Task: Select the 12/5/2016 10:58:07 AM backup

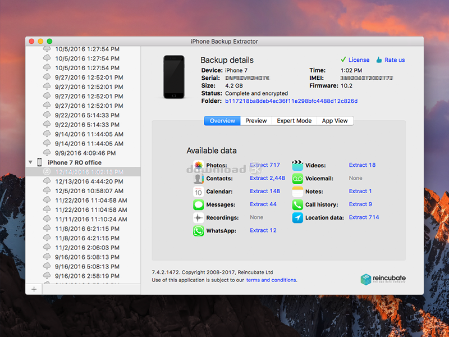Action: 83,191
